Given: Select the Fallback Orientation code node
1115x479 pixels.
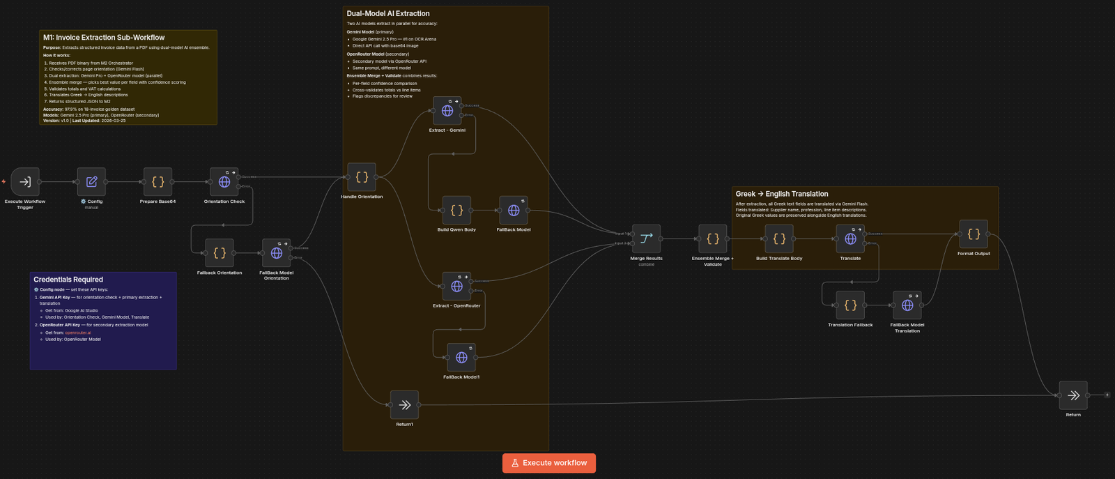Looking at the screenshot, I should tap(220, 253).
